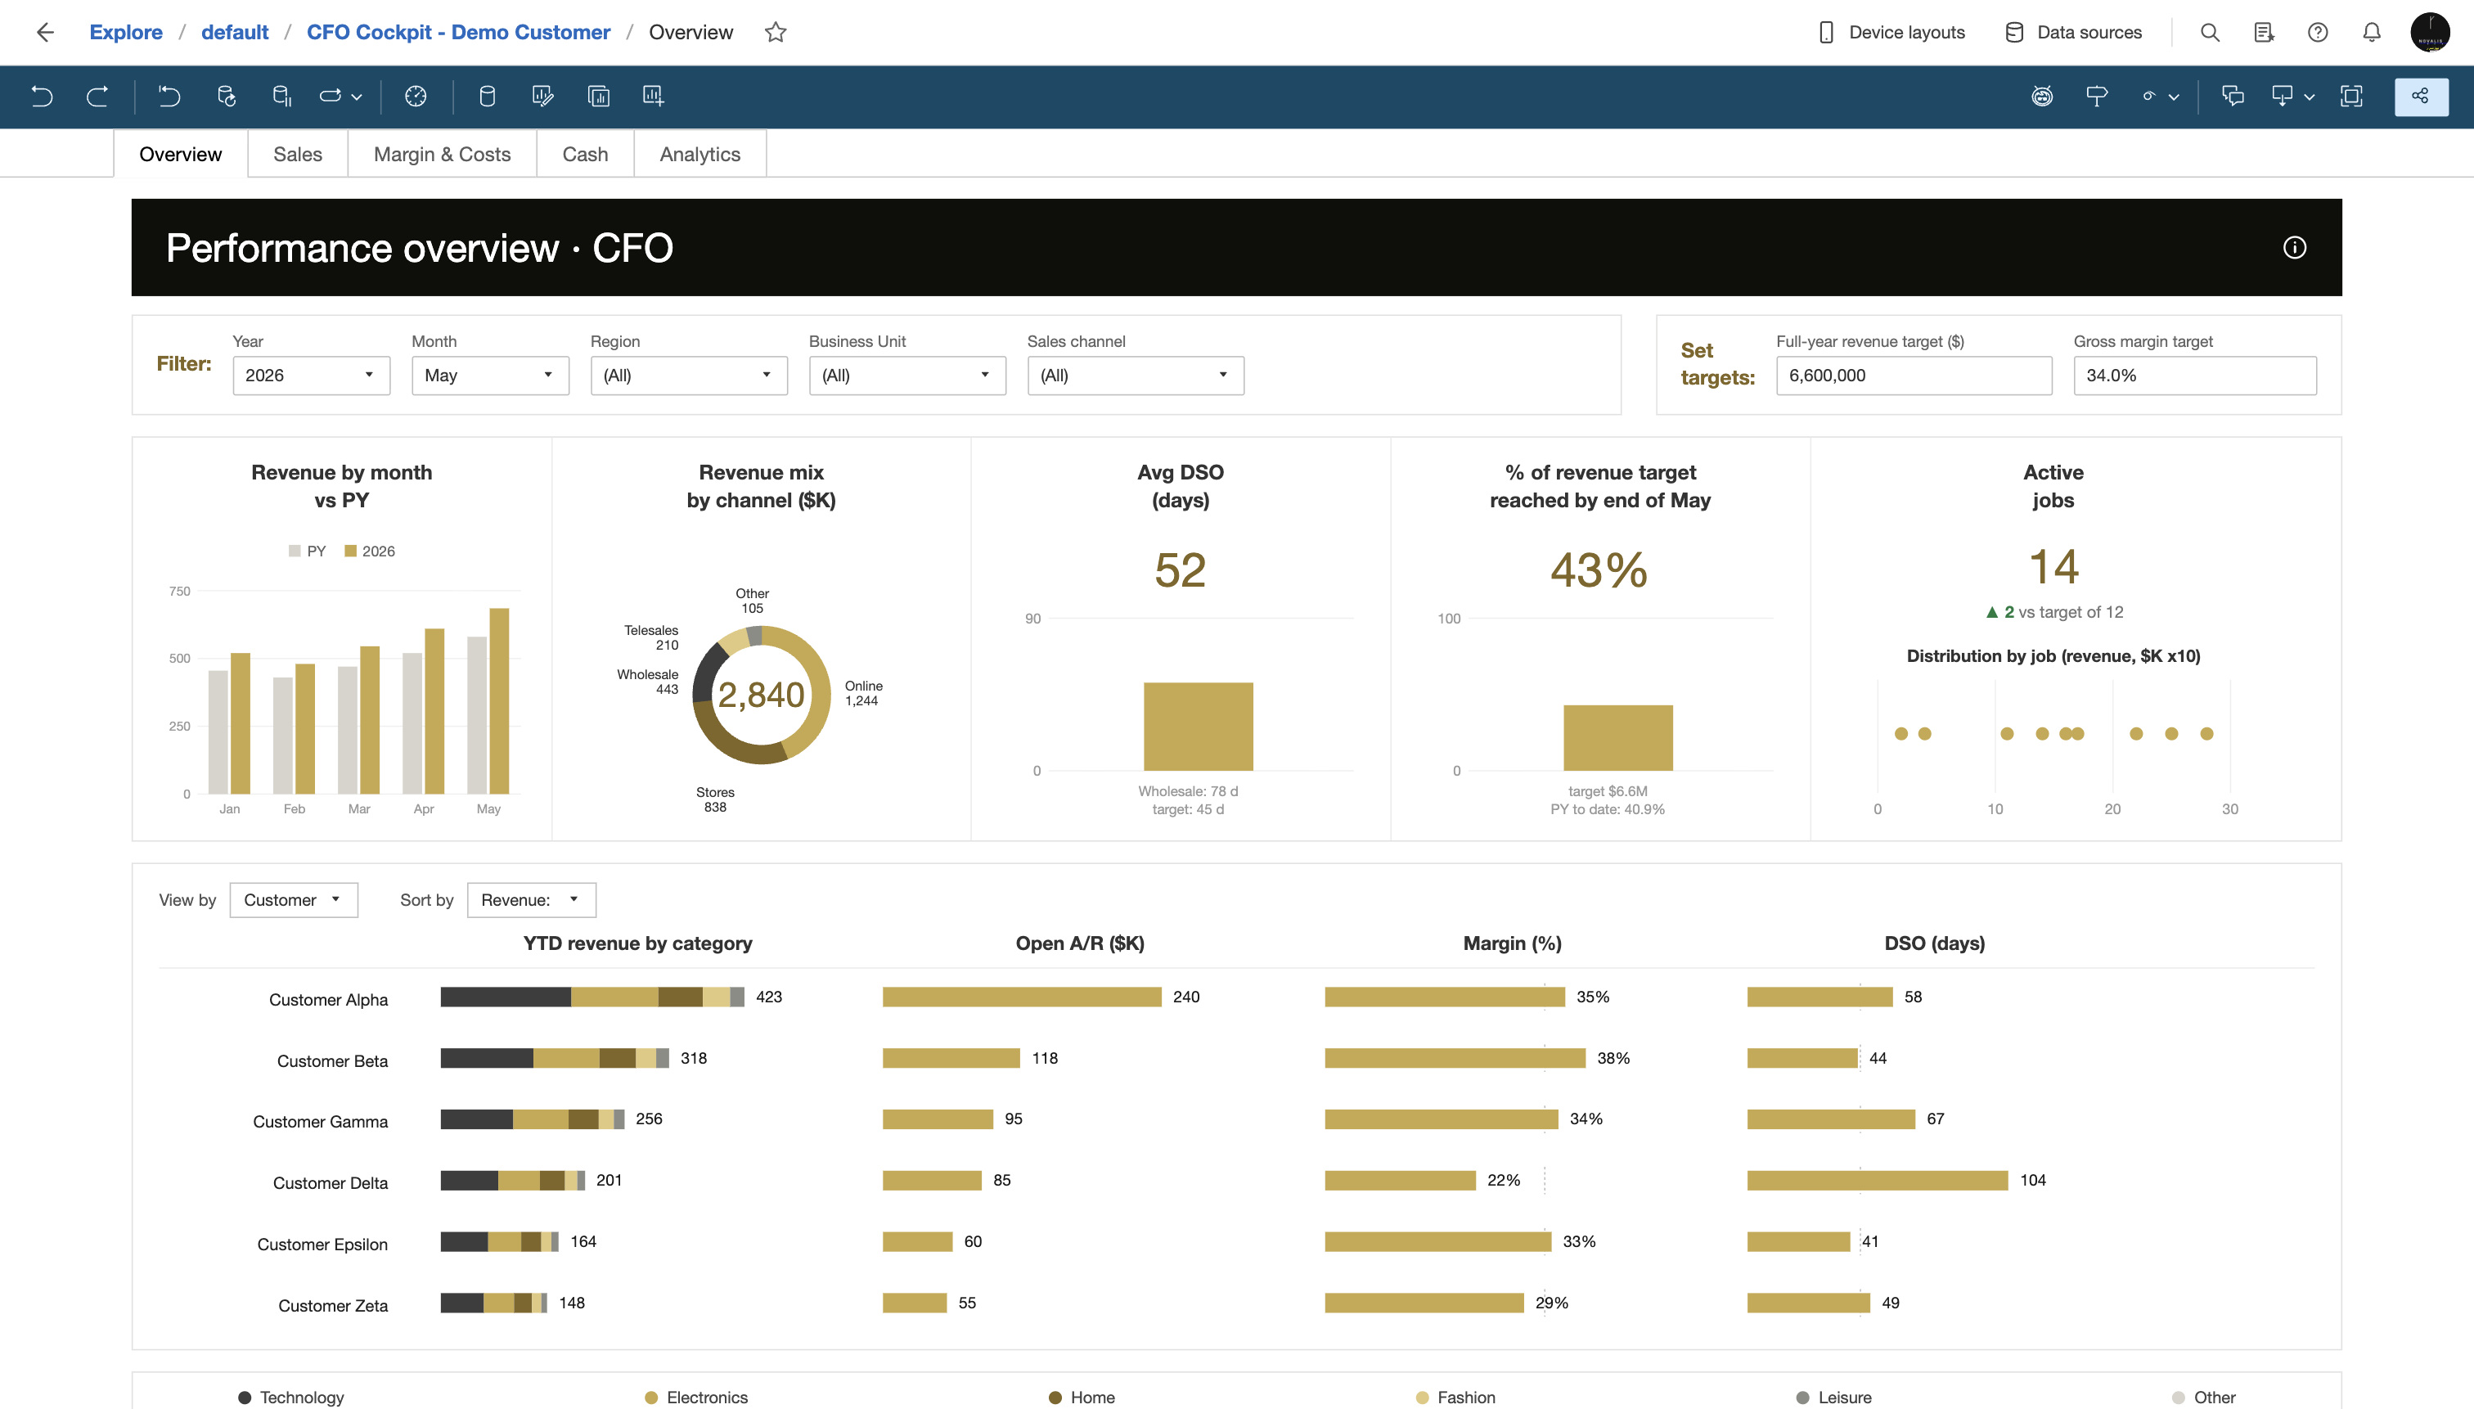
Task: Expand the chevron beside the watch icon
Action: click(x=2173, y=97)
